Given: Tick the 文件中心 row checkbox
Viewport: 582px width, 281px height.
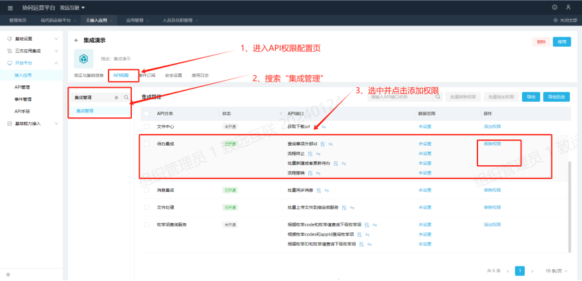Looking at the screenshot, I should tap(146, 126).
